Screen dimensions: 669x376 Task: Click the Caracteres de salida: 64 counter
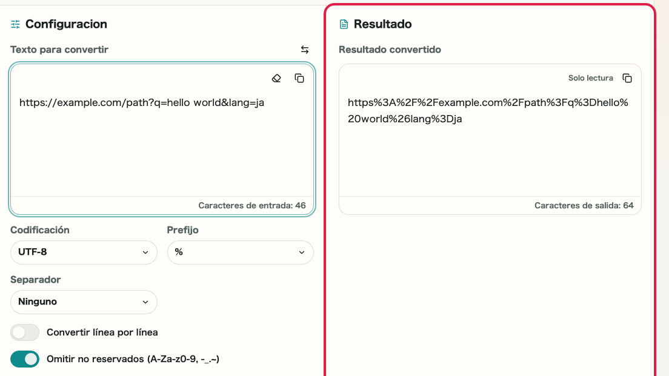click(584, 205)
